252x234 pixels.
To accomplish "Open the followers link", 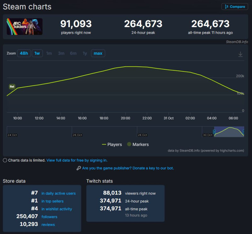I will click(49, 217).
